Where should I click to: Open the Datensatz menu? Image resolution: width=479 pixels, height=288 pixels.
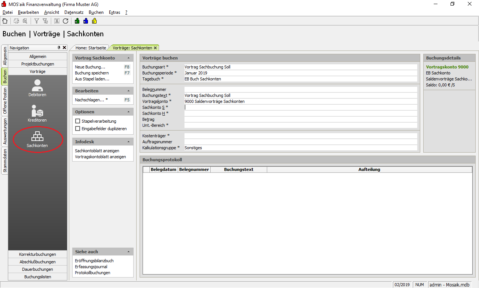[x=74, y=12]
